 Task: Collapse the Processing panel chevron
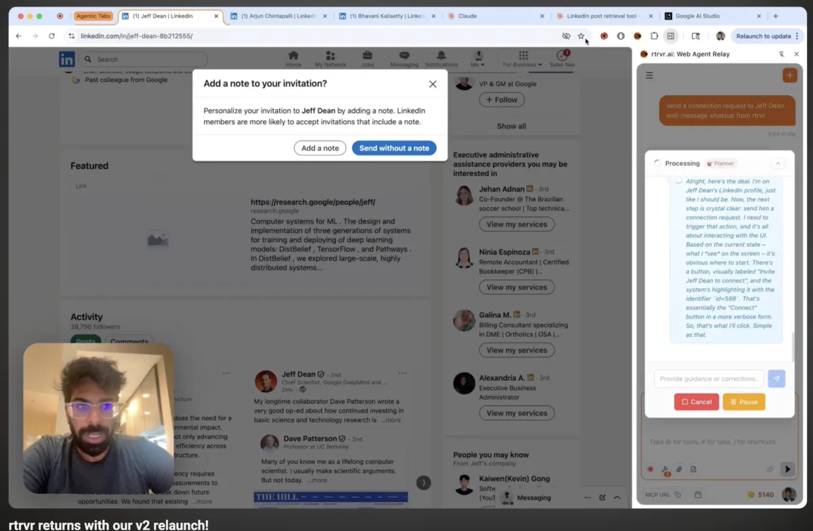(778, 163)
